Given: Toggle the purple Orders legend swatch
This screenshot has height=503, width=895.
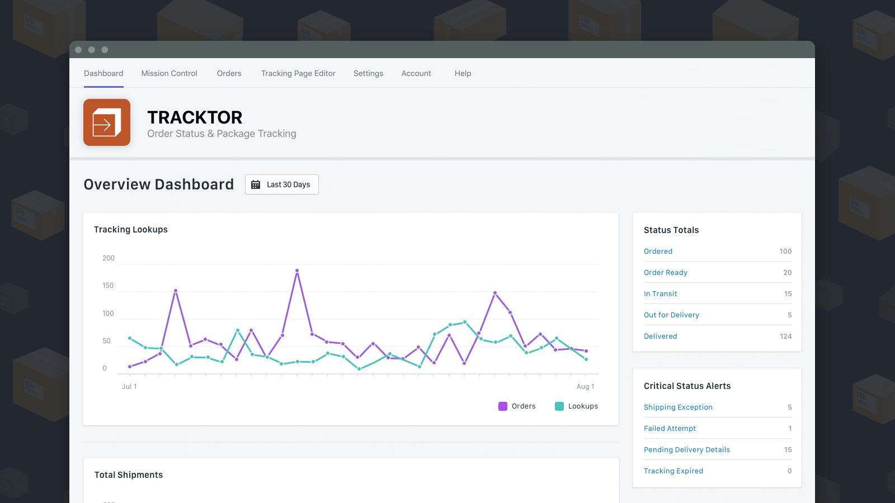Looking at the screenshot, I should (503, 406).
